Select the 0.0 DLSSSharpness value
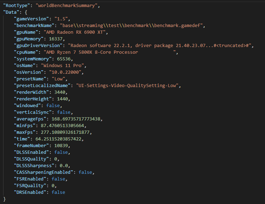 [64, 166]
